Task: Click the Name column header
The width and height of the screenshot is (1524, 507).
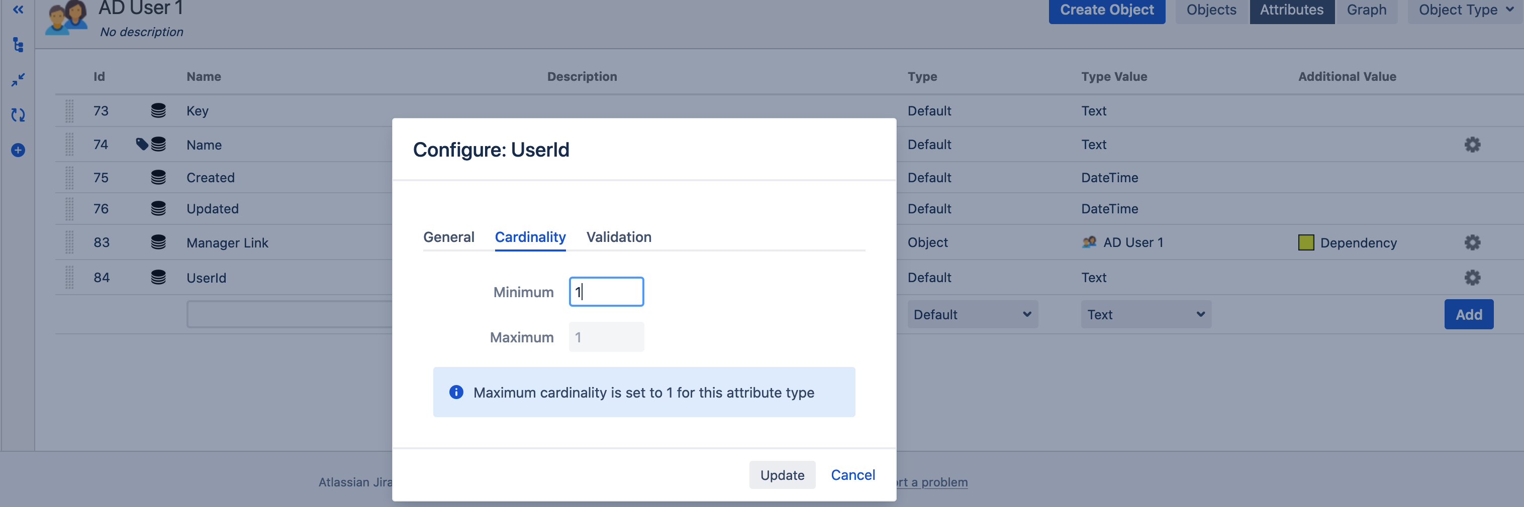Action: click(204, 76)
